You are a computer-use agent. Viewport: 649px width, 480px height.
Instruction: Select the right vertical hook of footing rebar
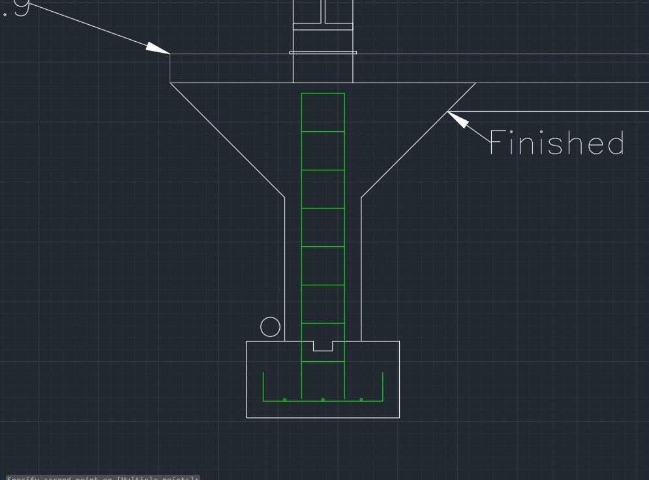click(383, 387)
